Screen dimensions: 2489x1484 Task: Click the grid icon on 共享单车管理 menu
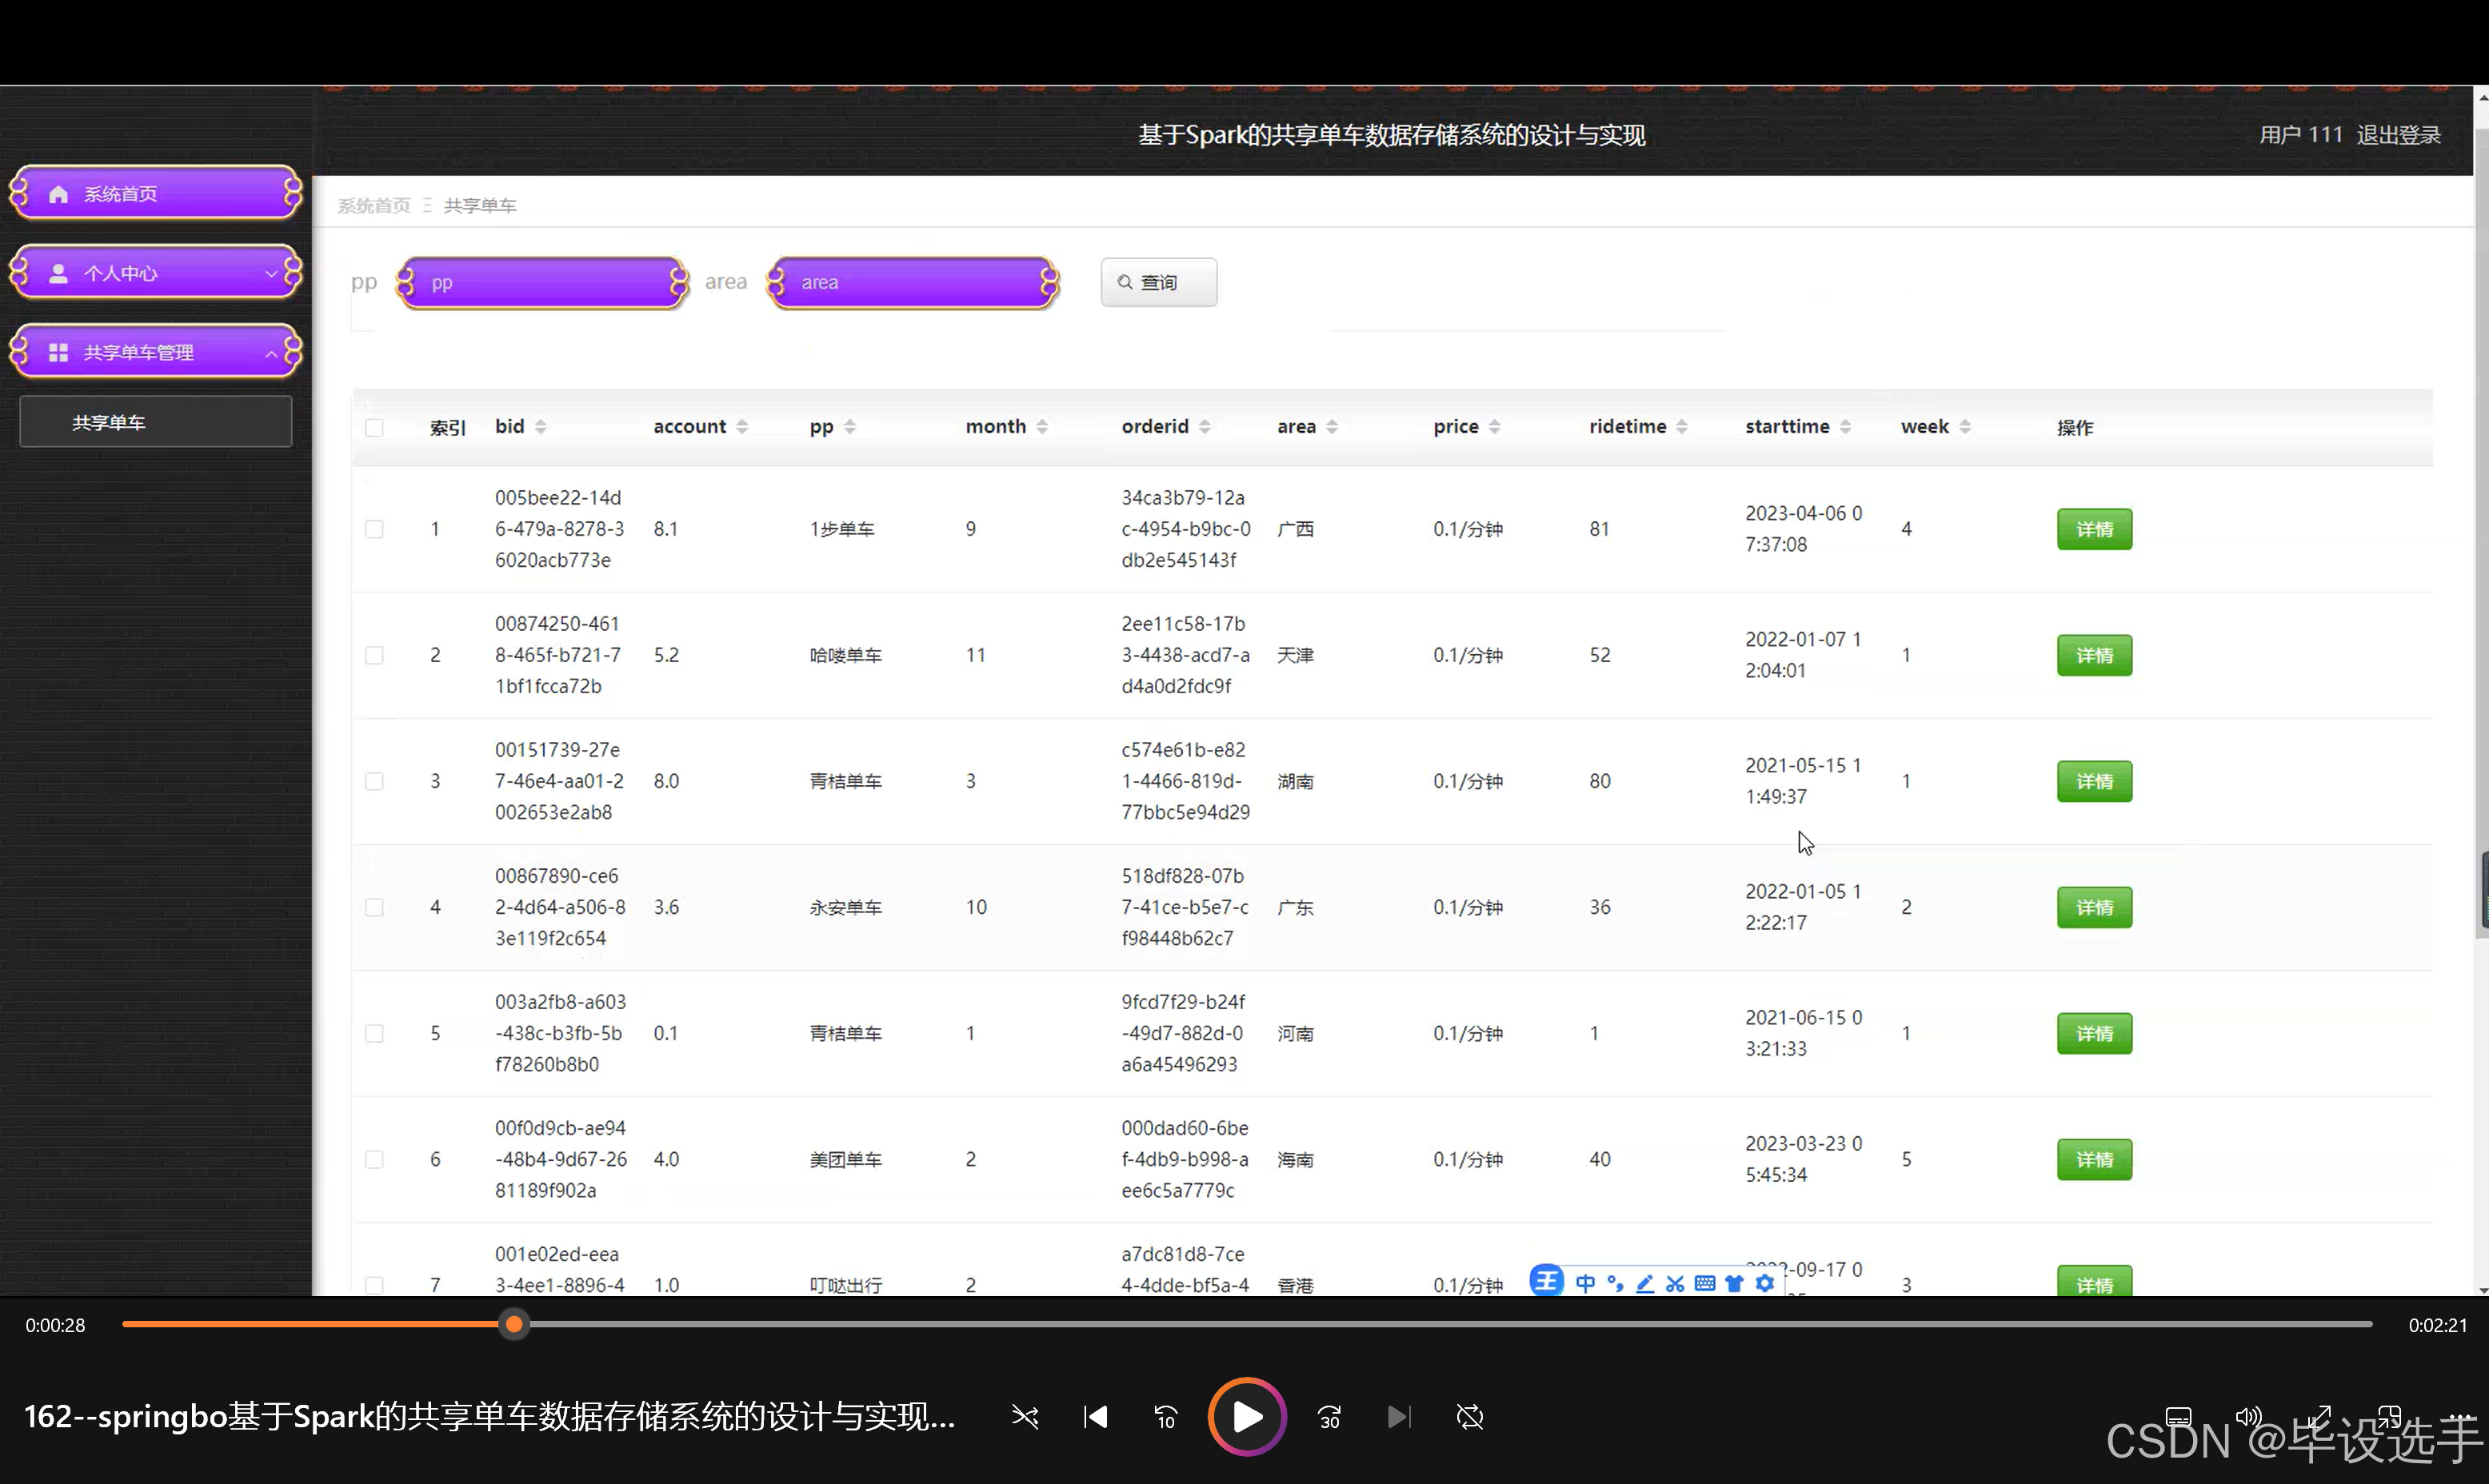[x=58, y=352]
